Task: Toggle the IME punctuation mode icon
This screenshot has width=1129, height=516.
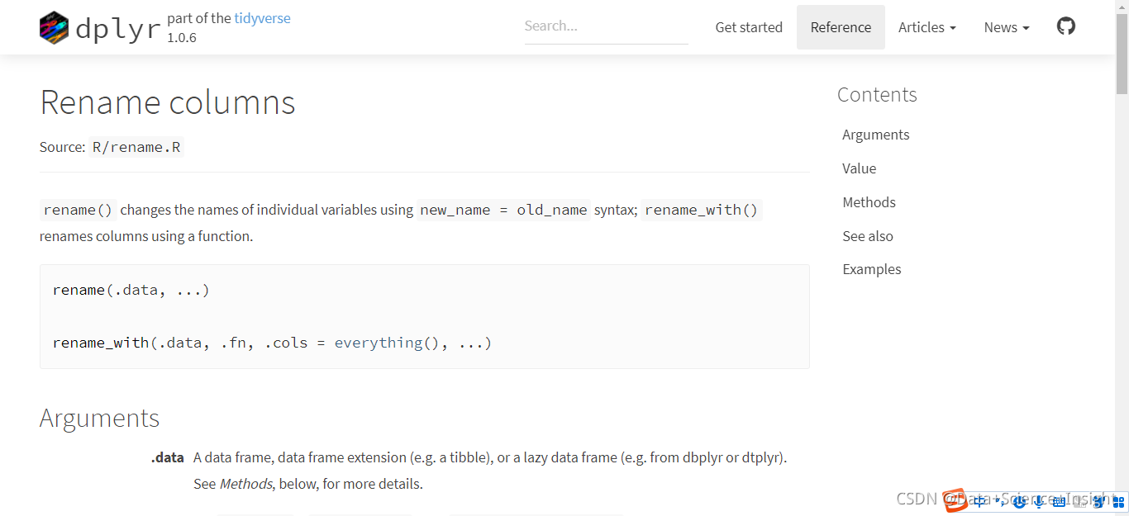Action: coord(998,501)
